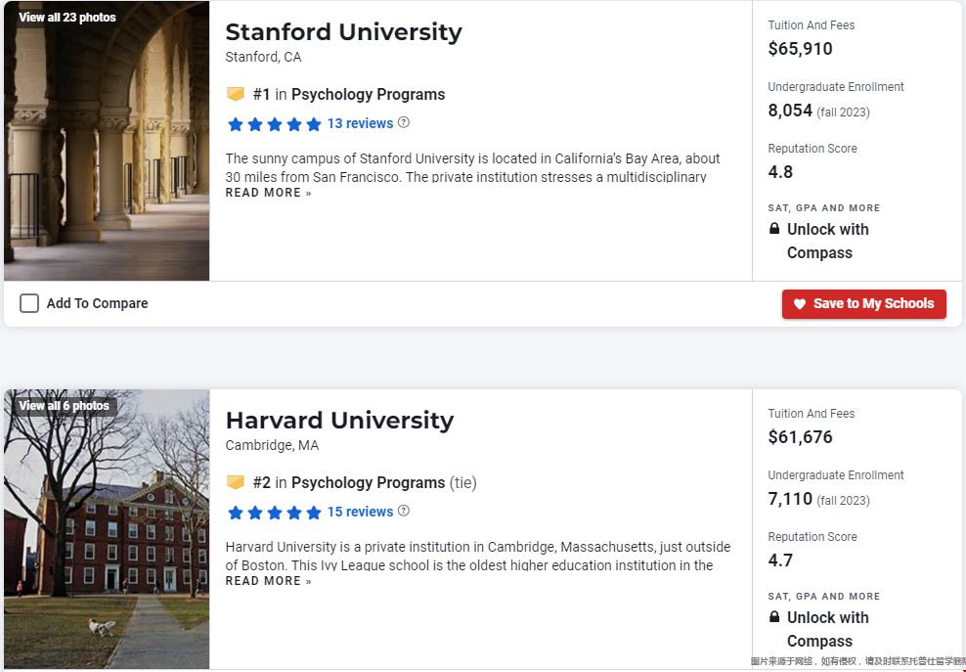Screen dimensions: 966x672
Task: Click the 'Stanford, CA' location text
Action: (264, 58)
